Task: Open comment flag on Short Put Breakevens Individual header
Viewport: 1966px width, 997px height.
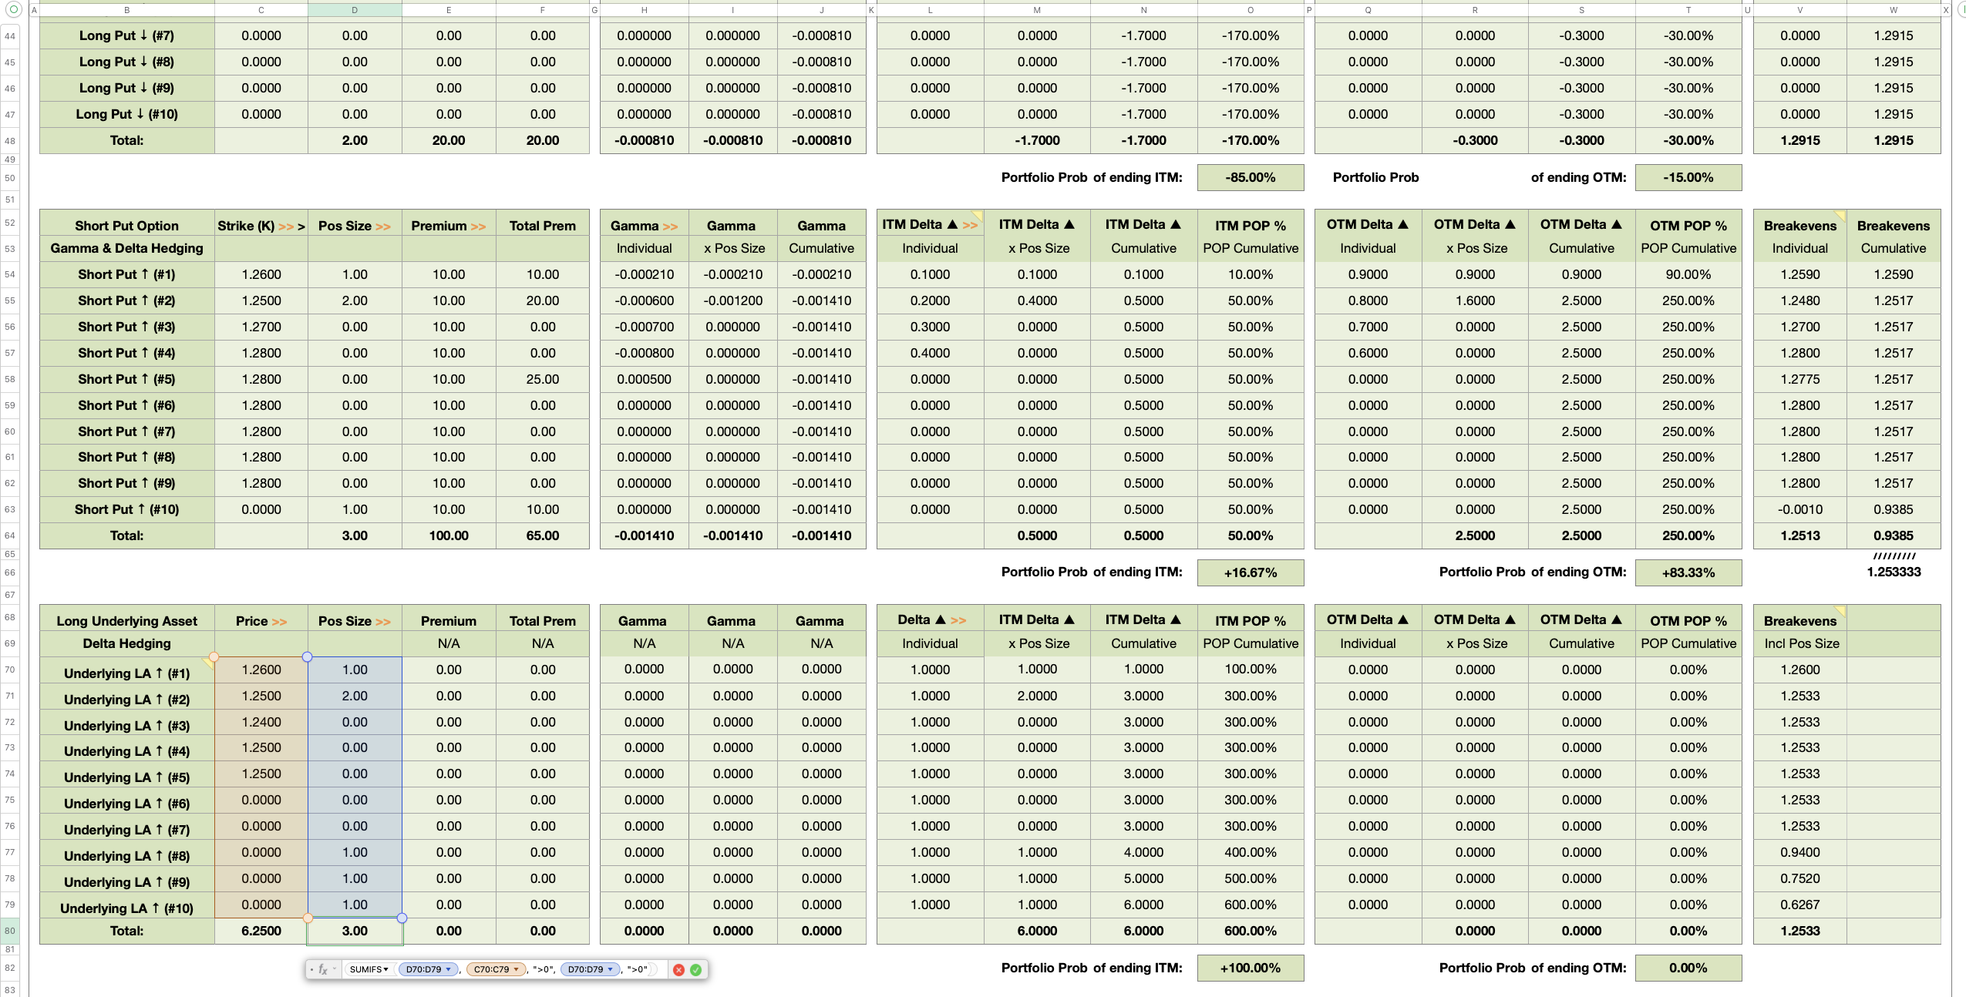Action: point(1840,216)
